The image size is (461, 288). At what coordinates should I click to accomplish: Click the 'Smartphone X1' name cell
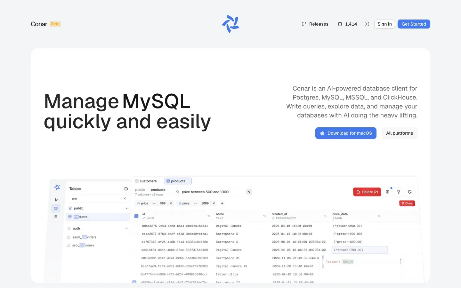[x=228, y=258]
